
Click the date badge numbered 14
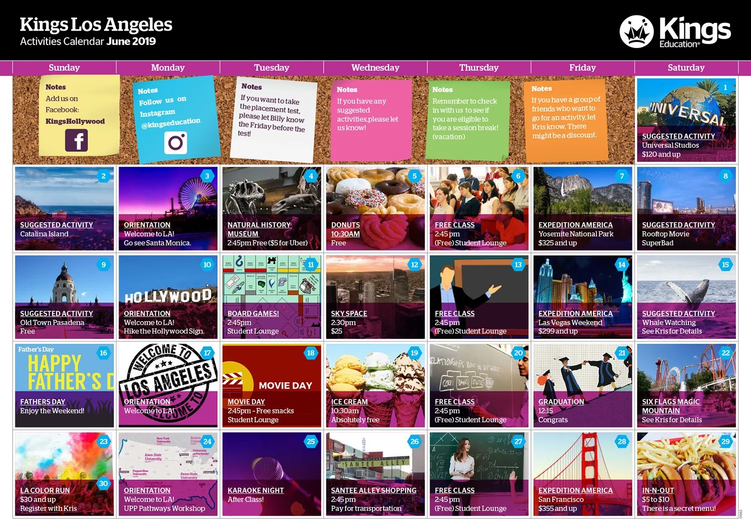pos(622,264)
